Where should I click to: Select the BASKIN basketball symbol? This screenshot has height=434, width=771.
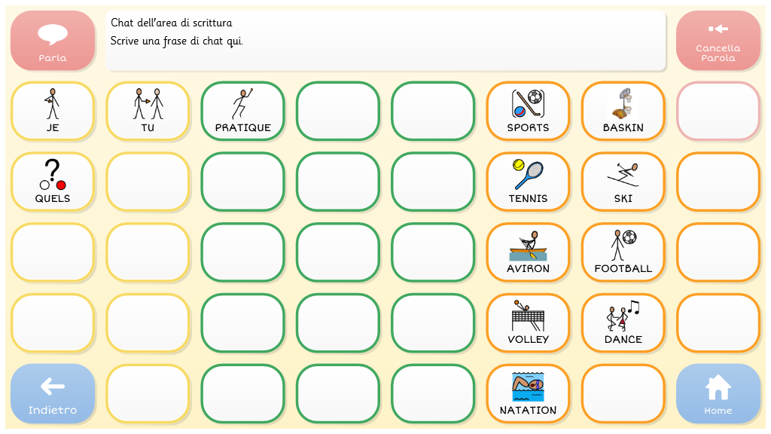pos(623,112)
